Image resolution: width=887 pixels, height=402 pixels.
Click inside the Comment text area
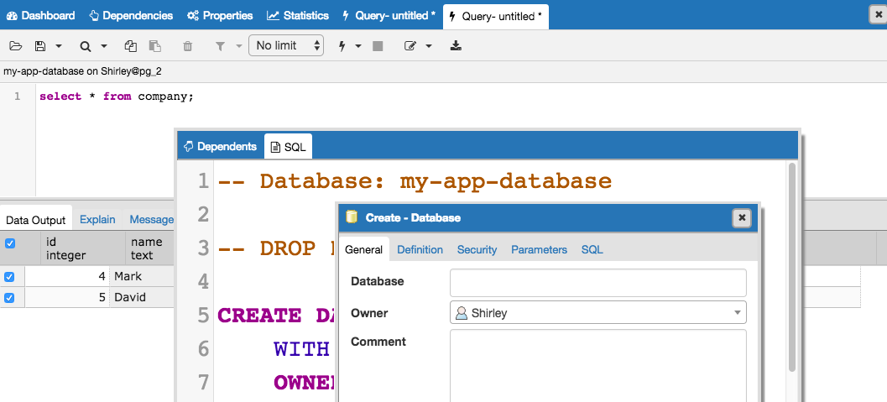(x=597, y=363)
